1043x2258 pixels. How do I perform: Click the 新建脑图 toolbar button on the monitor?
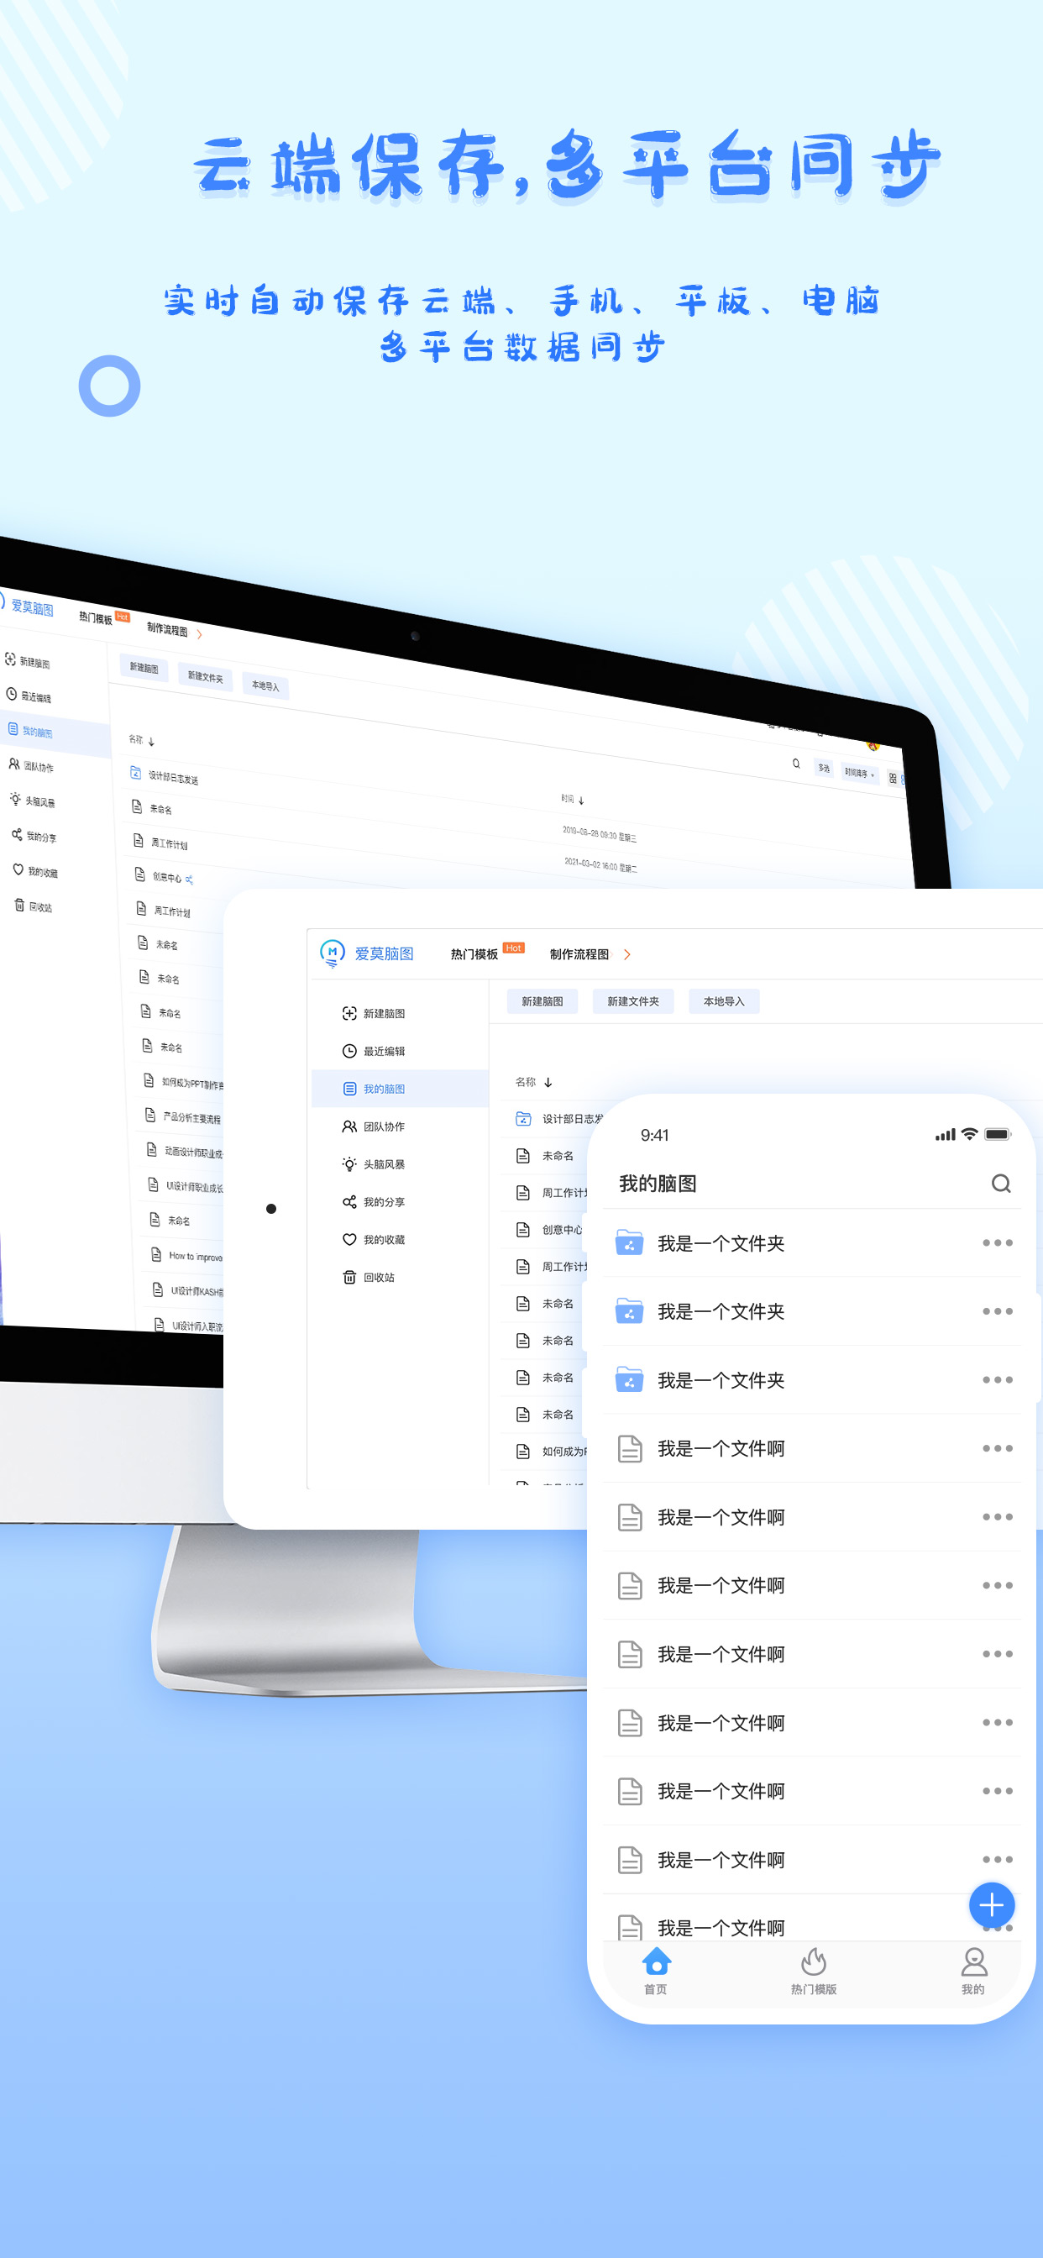(144, 667)
